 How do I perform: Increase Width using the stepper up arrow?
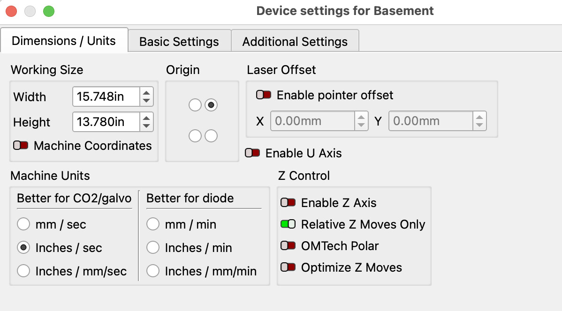(146, 93)
